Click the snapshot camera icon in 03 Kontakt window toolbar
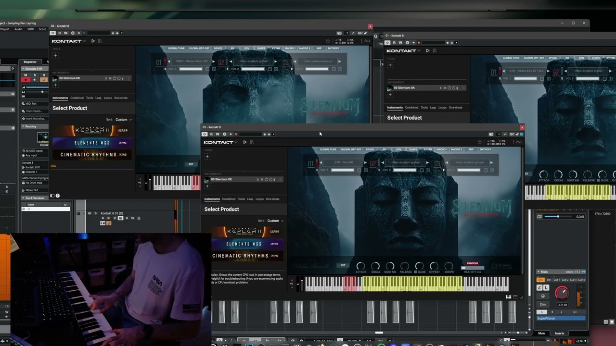Viewport: 616px width, 346px height. point(491,134)
